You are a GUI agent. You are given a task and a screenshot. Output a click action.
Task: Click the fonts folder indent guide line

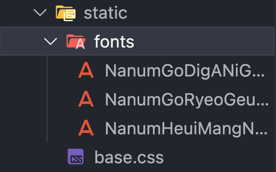(x=47, y=99)
